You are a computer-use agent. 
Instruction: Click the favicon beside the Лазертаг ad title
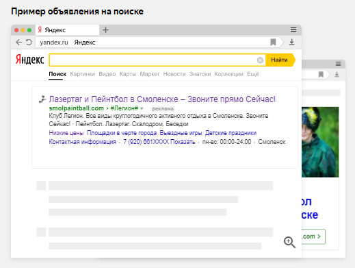point(42,99)
